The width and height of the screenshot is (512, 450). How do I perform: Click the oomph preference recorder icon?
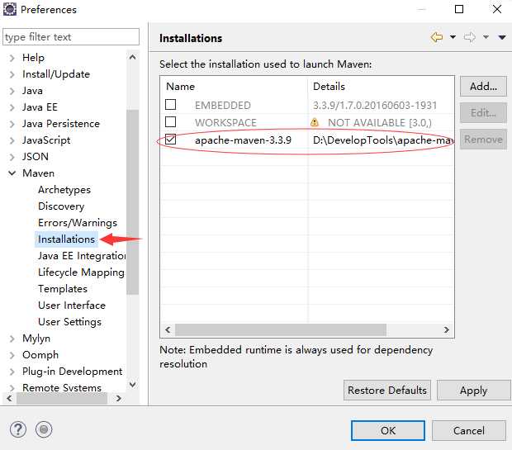click(x=44, y=429)
